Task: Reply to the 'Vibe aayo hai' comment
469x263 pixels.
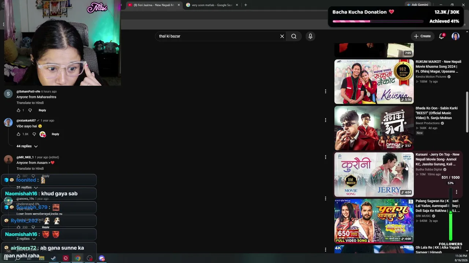Action: (x=55, y=134)
